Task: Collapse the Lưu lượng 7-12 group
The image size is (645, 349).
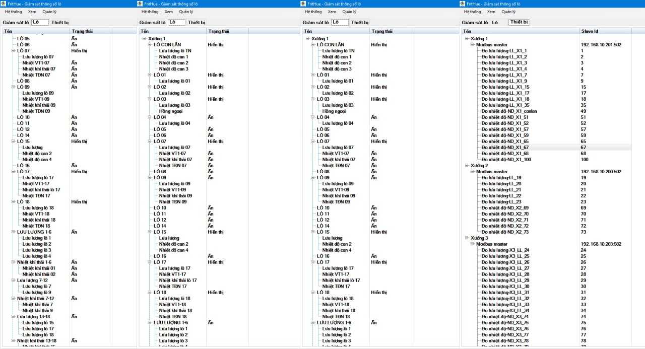Action: click(13, 281)
